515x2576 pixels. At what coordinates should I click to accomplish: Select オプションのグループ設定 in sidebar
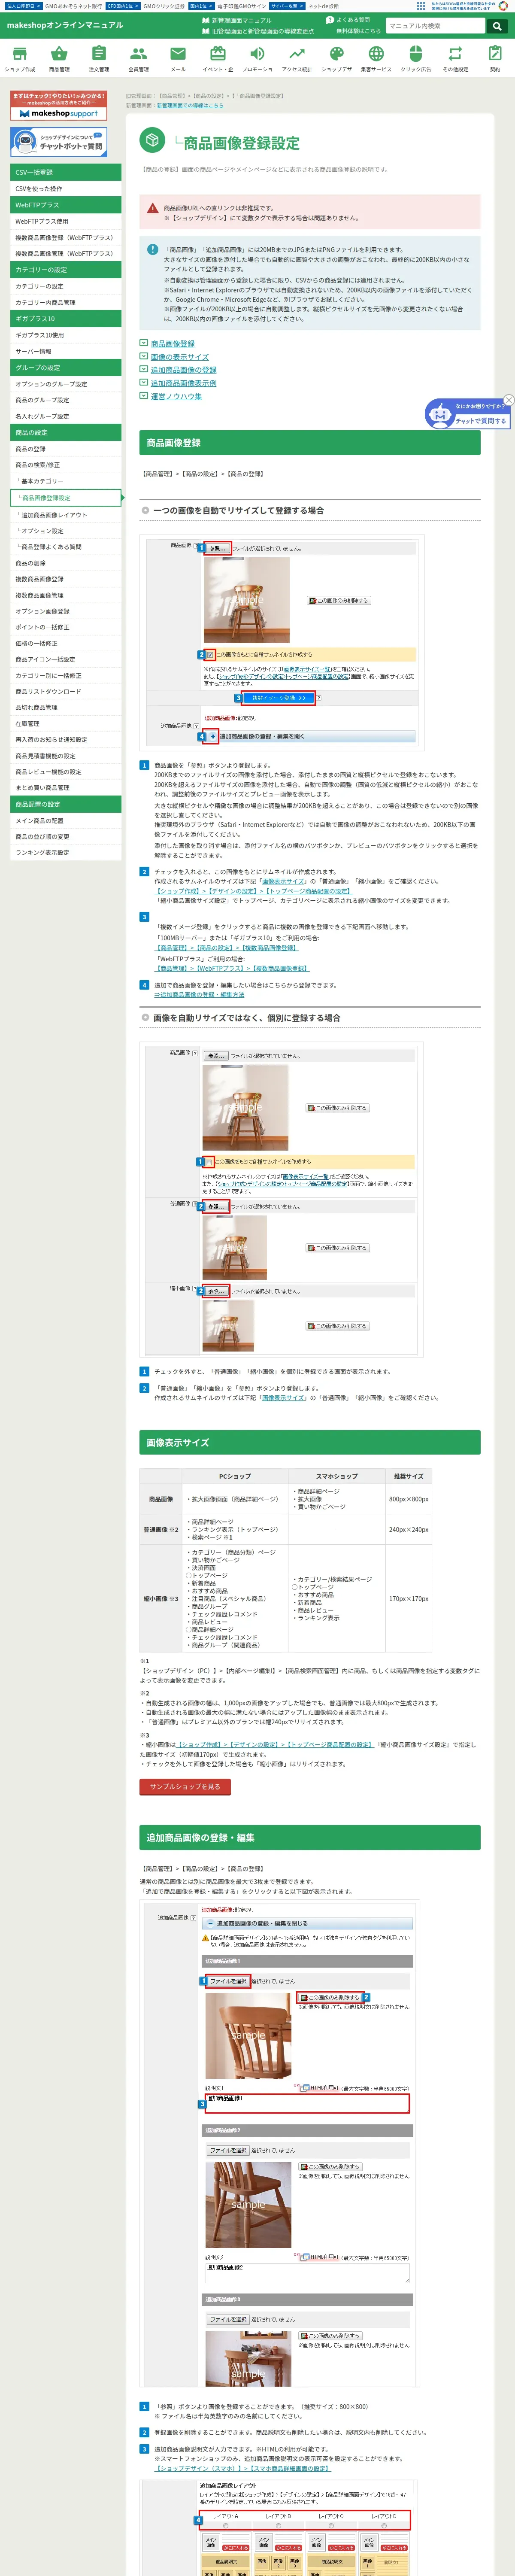(x=66, y=384)
